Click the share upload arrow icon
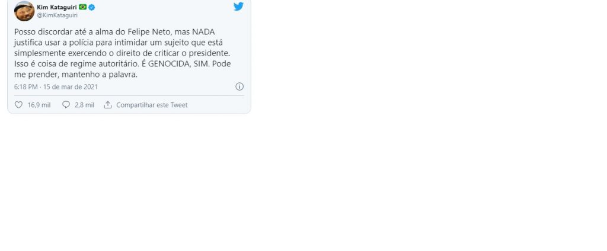 click(x=108, y=105)
